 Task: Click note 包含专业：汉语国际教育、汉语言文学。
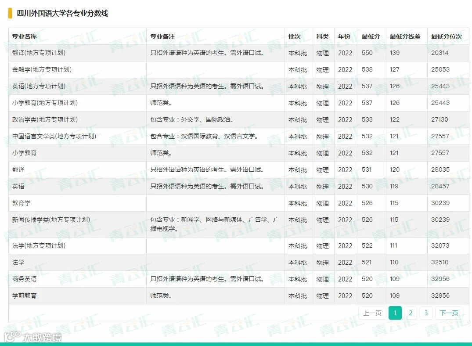click(205, 137)
